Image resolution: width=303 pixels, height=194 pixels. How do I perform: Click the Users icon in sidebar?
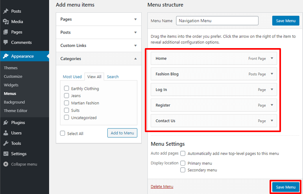(x=6, y=133)
